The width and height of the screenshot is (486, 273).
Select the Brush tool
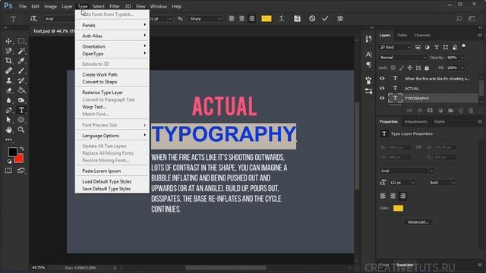click(21, 71)
